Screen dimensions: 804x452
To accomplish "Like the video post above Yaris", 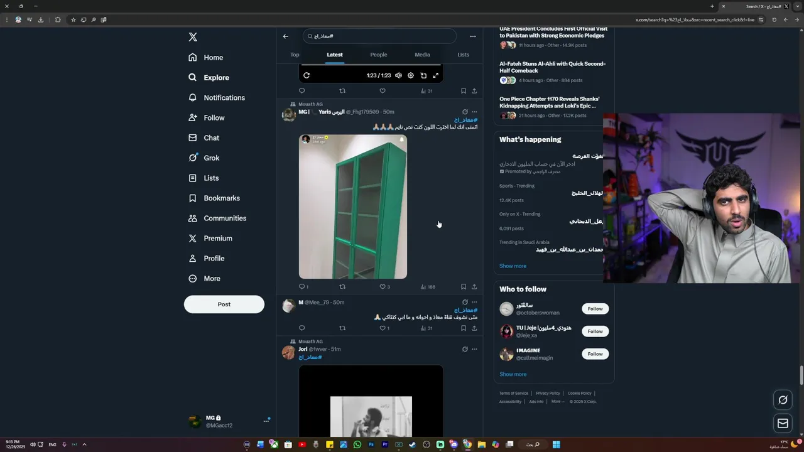I will (x=383, y=91).
